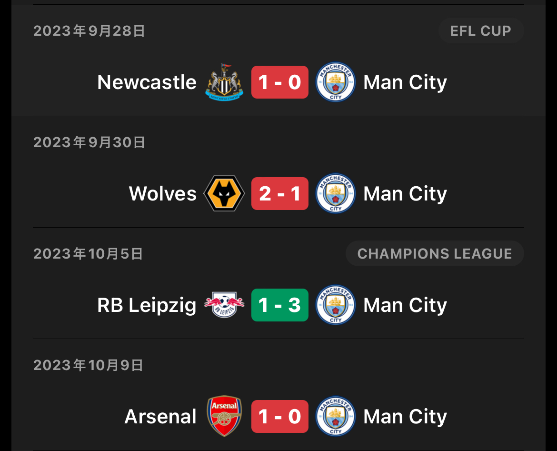Screen dimensions: 557x451
Task: Tap the Arsenal club crest
Action: point(224,416)
